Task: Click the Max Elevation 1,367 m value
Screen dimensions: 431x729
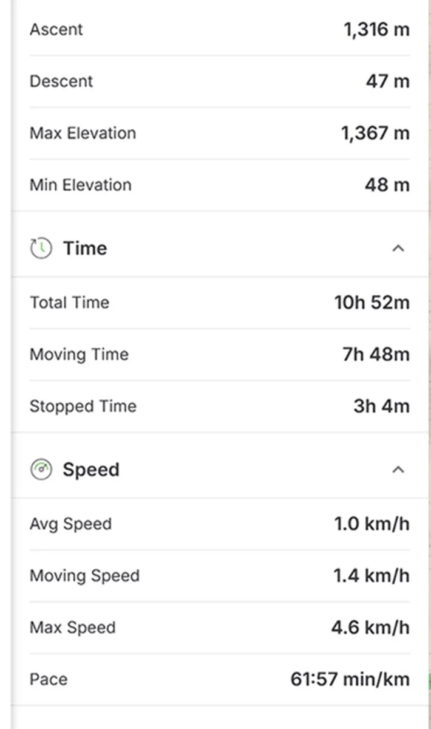Action: [375, 133]
